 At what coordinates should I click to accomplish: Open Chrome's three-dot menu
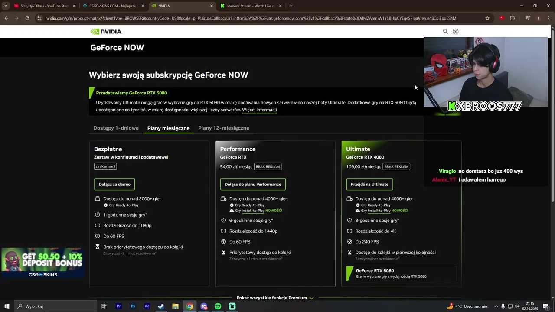point(548,18)
